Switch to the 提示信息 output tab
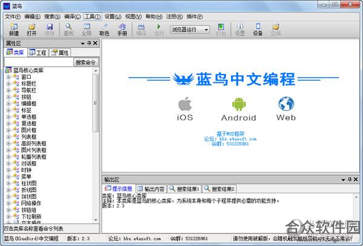The image size is (363, 246). [x=119, y=188]
